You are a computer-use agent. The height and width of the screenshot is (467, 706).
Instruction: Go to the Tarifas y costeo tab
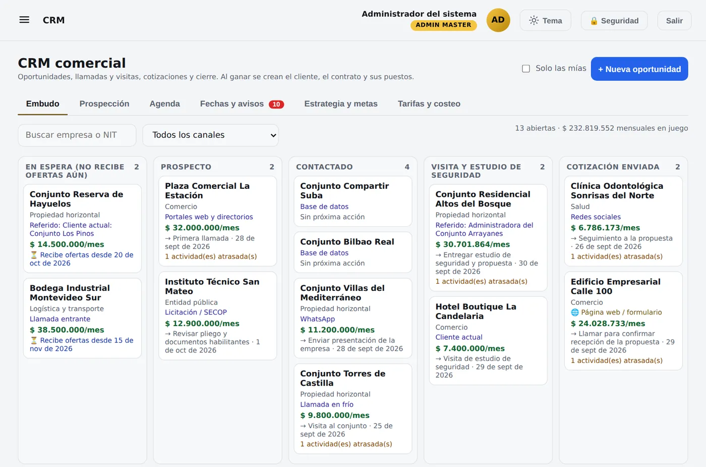point(429,103)
